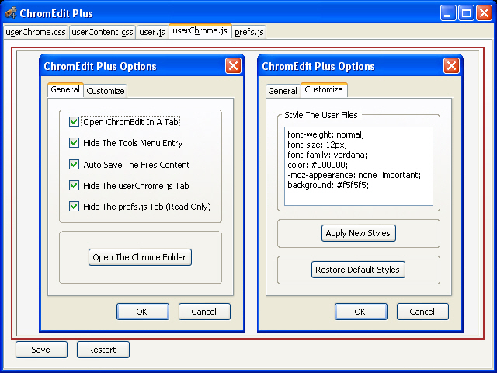Click the Restart button
Image resolution: width=497 pixels, height=373 pixels.
pyautogui.click(x=103, y=350)
